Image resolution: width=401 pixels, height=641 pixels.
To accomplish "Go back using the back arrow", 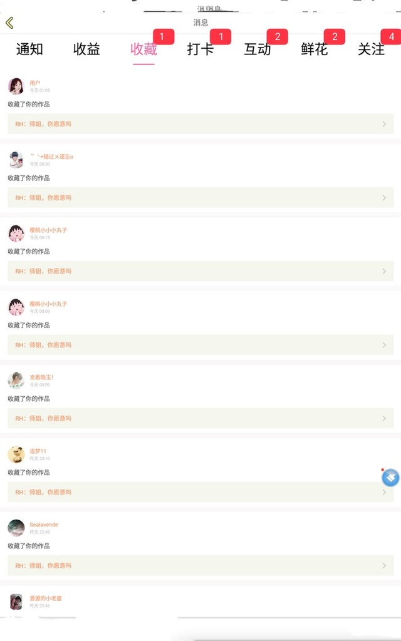I will pyautogui.click(x=10, y=23).
